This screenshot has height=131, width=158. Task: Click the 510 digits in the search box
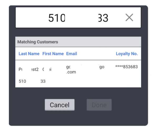point(56,18)
